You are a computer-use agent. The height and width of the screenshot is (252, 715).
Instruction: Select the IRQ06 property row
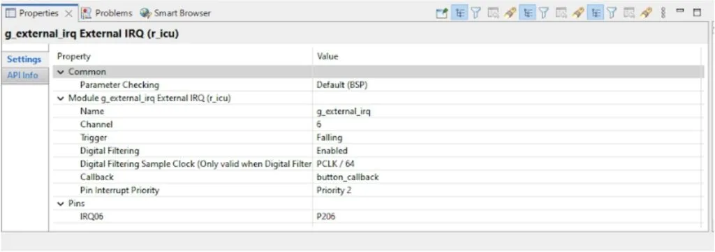click(378, 217)
